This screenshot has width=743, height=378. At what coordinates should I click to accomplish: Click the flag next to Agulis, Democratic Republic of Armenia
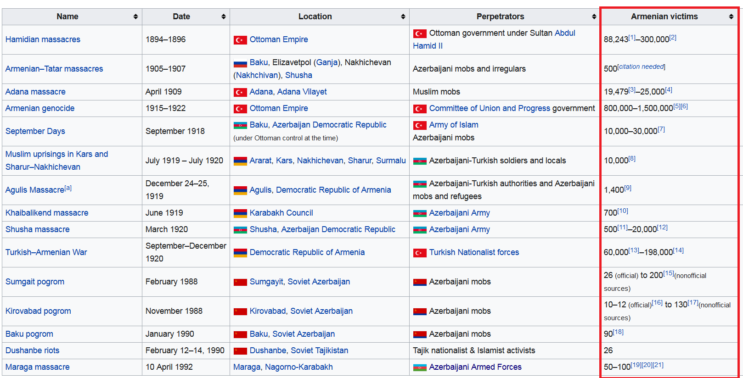(x=240, y=190)
